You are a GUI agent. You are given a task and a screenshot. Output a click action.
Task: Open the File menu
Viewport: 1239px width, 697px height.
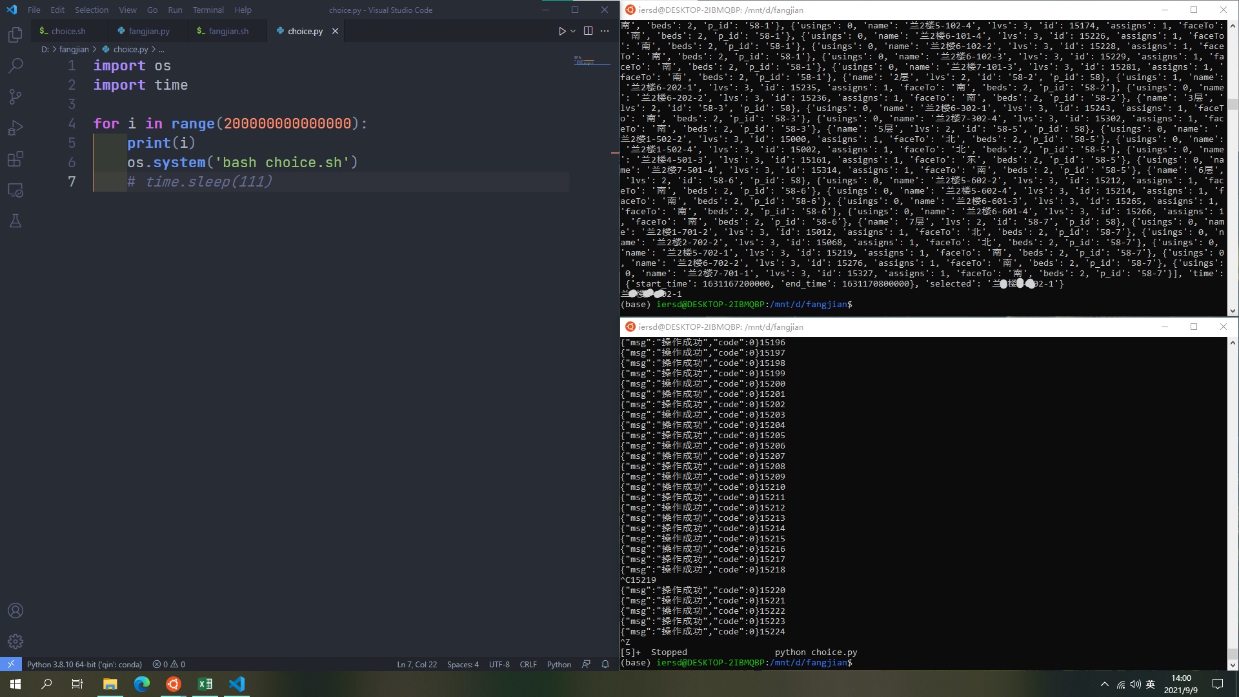[x=34, y=10]
